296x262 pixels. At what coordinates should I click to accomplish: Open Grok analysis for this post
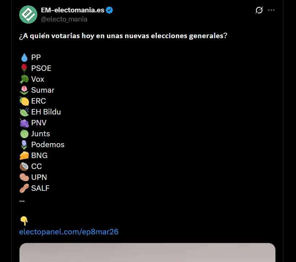coord(258,10)
